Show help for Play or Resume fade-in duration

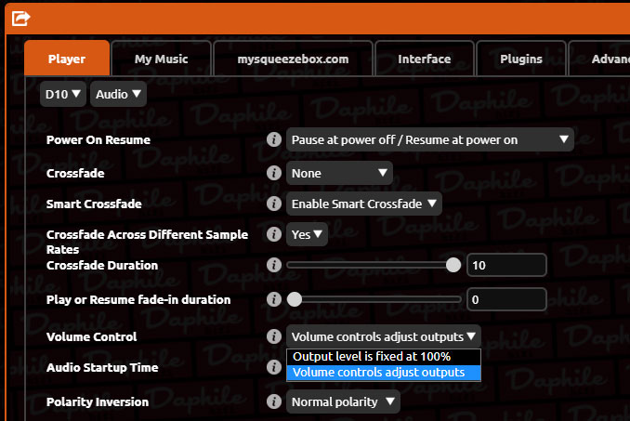pos(274,299)
